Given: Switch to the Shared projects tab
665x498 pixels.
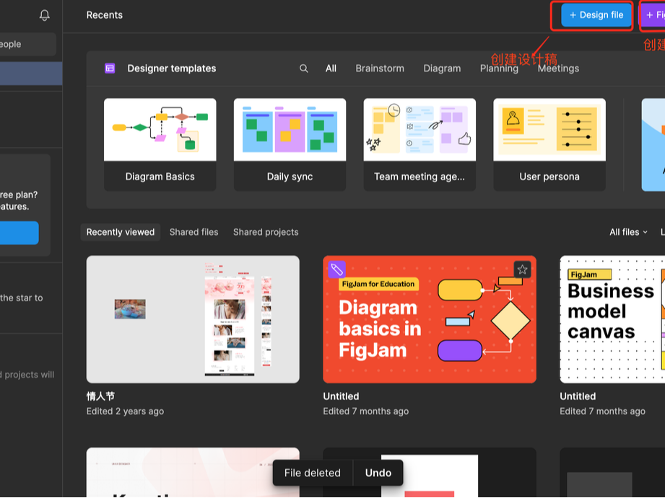Looking at the screenshot, I should coord(266,231).
